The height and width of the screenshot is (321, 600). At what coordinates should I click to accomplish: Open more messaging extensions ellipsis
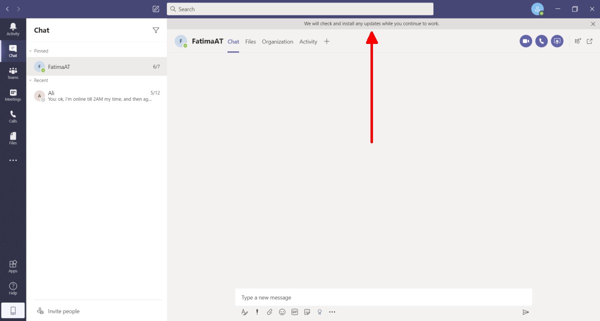pyautogui.click(x=332, y=312)
